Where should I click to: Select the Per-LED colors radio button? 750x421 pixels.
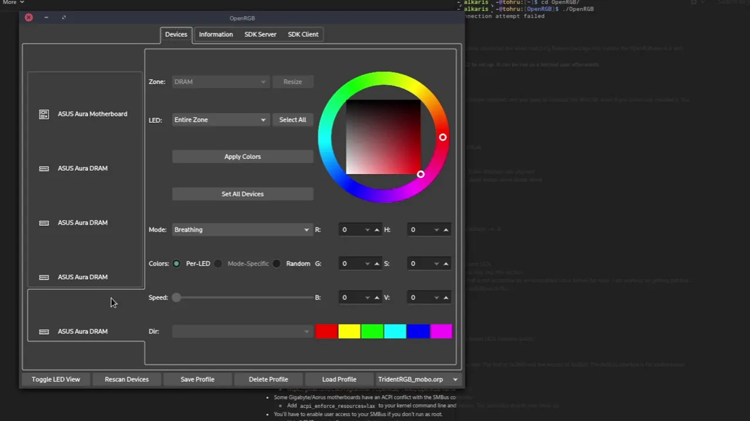tap(176, 264)
